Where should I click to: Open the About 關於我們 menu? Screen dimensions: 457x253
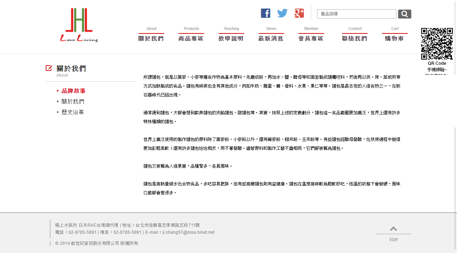pos(151,34)
